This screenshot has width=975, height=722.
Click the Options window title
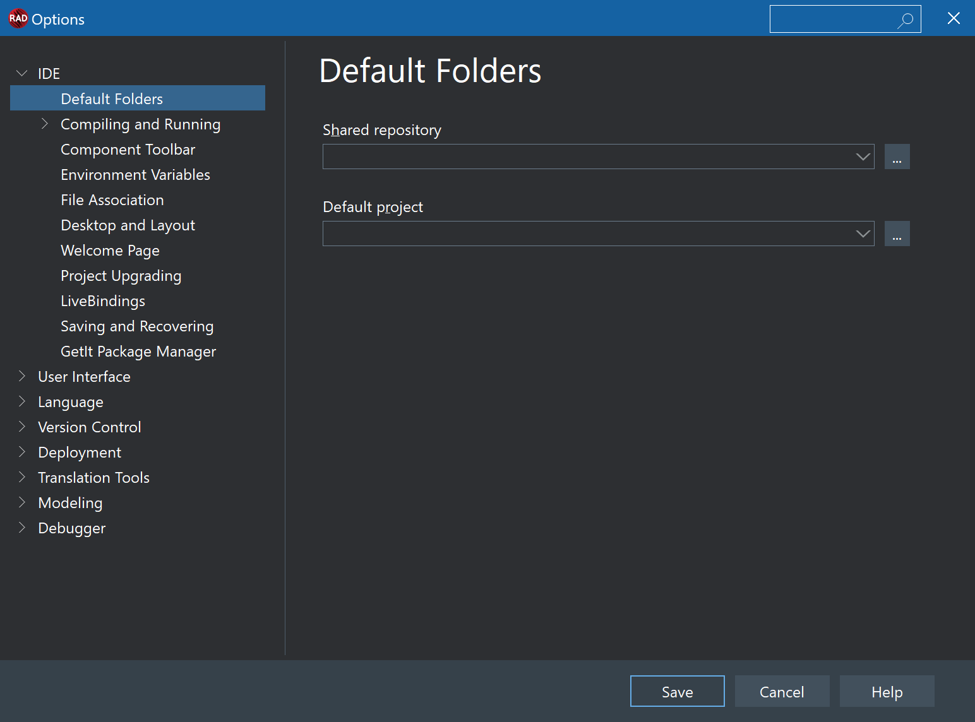click(58, 20)
